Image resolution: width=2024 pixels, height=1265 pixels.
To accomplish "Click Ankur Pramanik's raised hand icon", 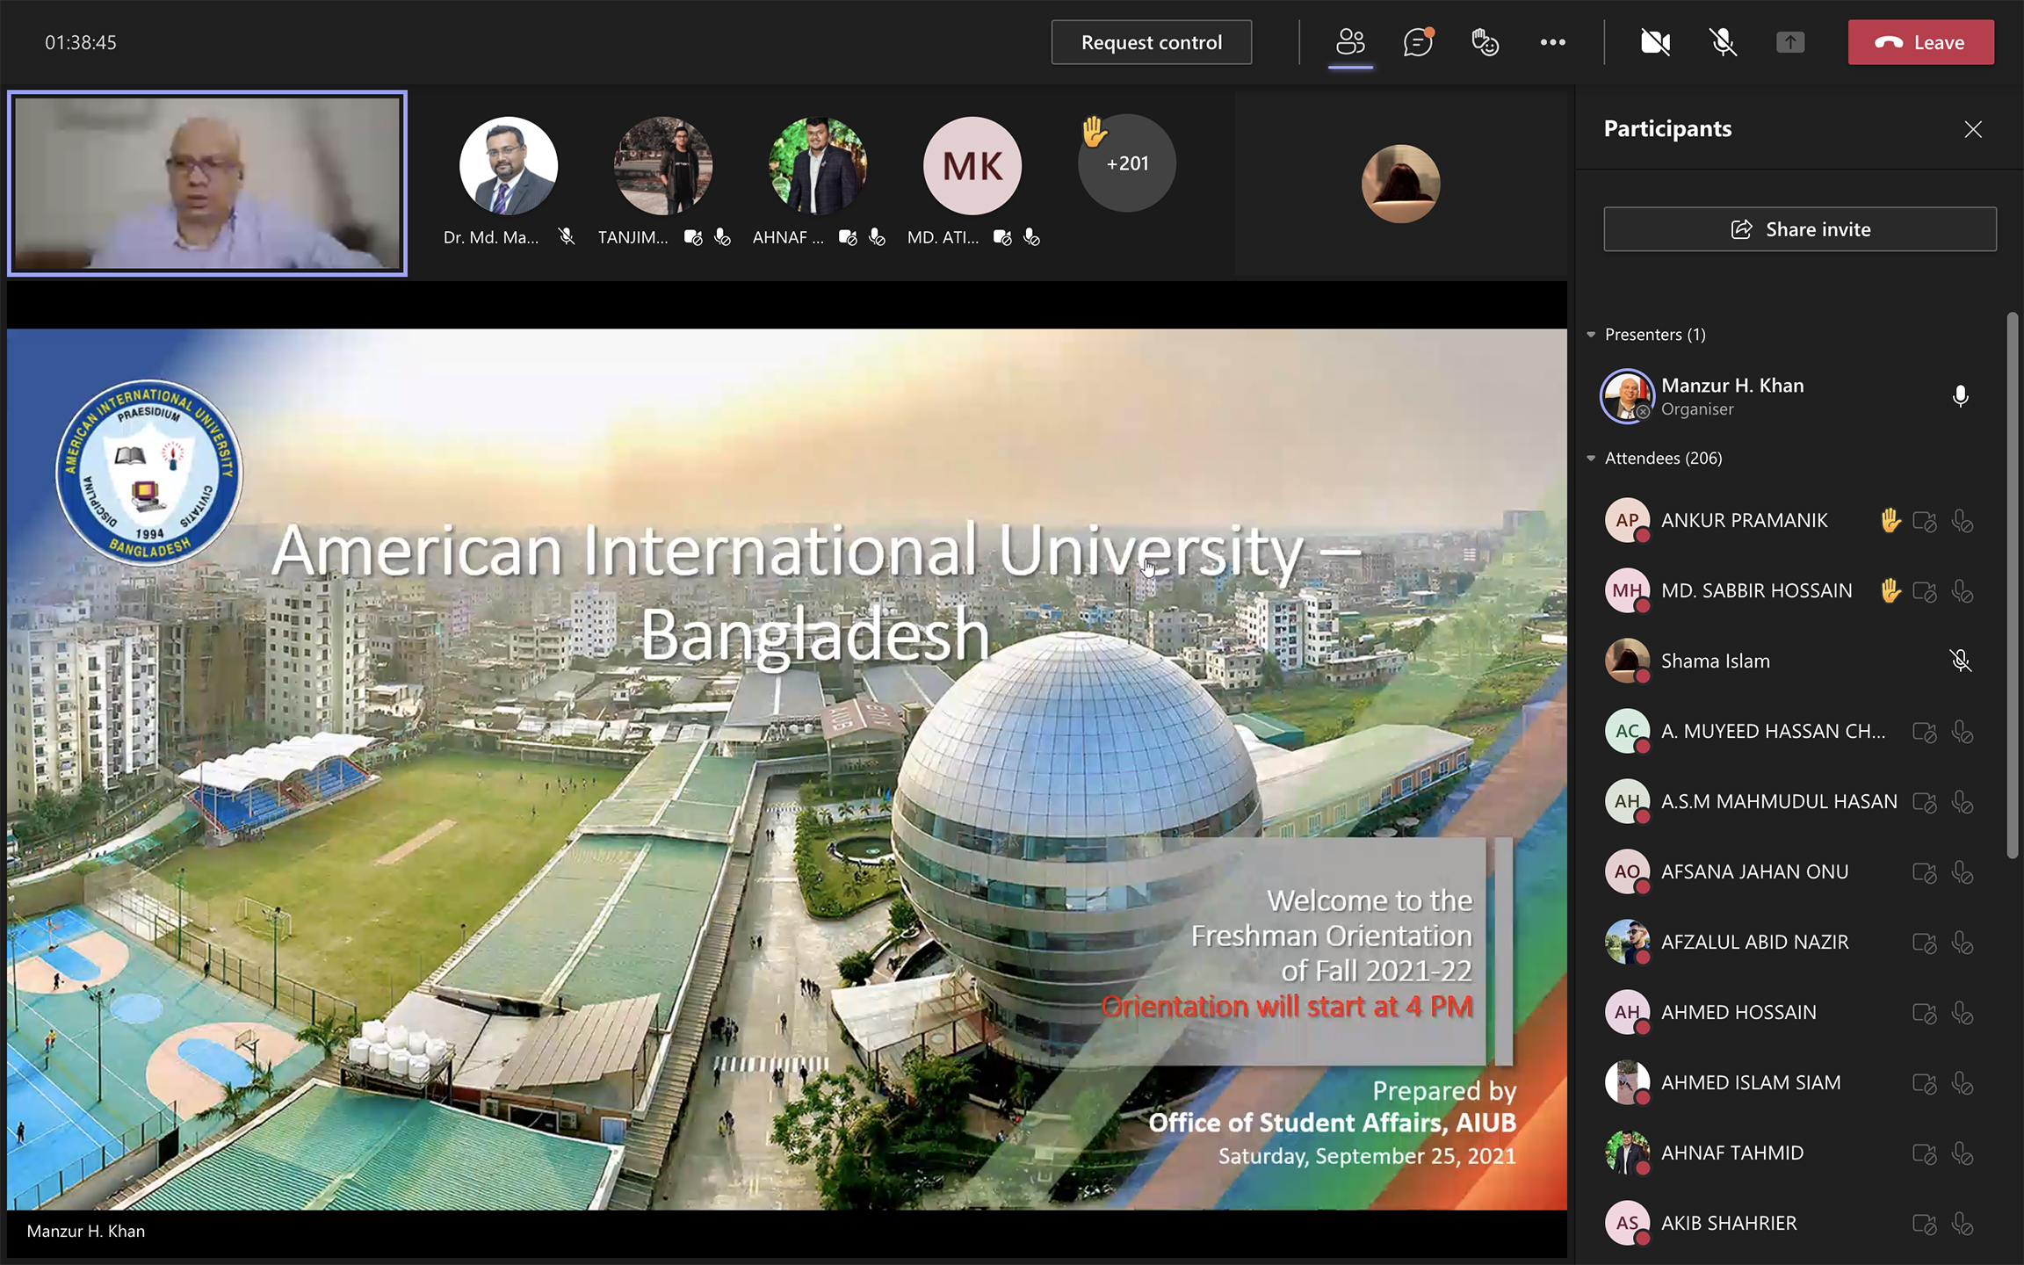I will click(x=1890, y=521).
